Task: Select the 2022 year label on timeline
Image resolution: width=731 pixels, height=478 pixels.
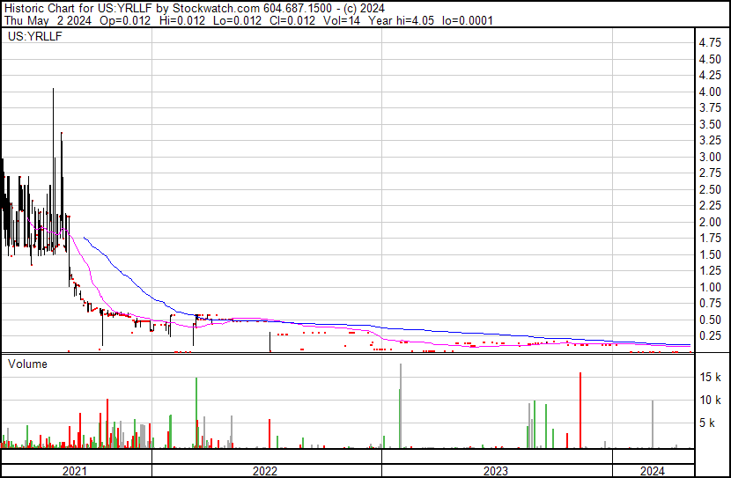Action: 265,471
